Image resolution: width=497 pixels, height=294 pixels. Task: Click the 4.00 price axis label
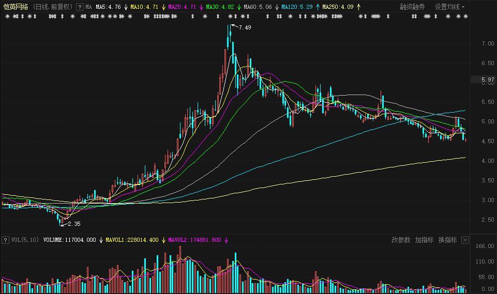coord(488,161)
